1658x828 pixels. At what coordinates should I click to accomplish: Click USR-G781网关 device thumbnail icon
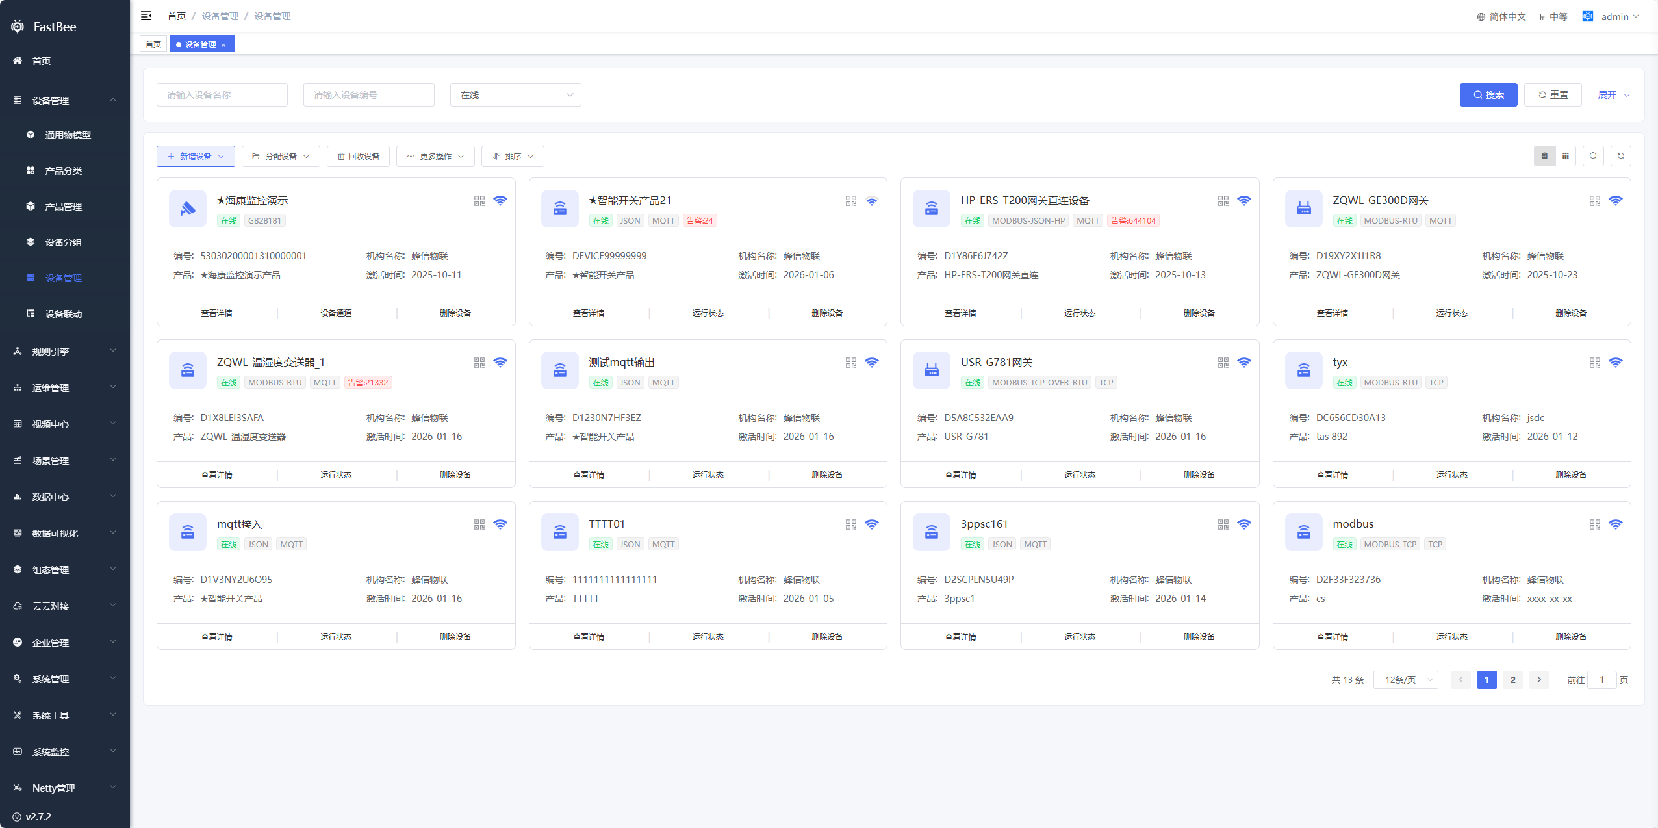[931, 370]
